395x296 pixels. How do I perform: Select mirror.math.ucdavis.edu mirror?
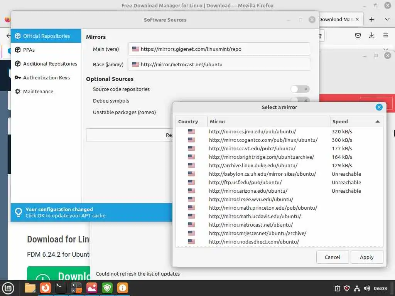279,216
